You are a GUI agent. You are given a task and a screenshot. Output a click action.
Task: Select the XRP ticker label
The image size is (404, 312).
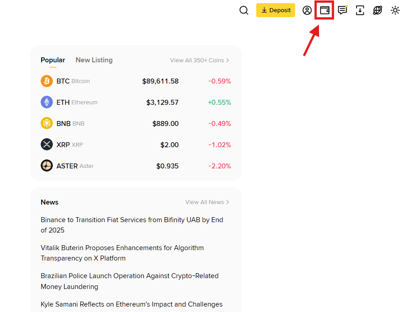(63, 144)
